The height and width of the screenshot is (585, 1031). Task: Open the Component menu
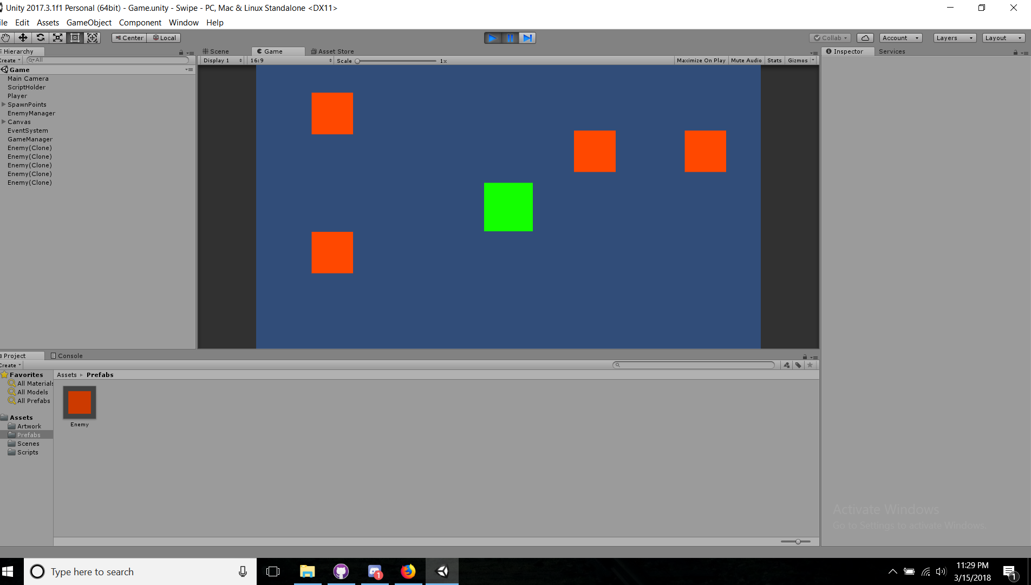[140, 23]
